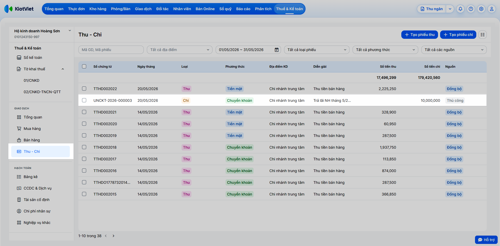Click Tạo phiếu chi button
The height and width of the screenshot is (246, 500).
458,35
